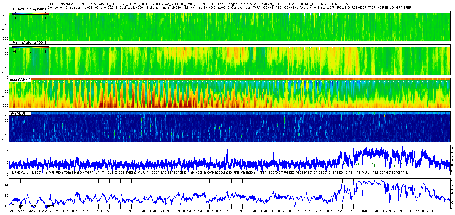This screenshot has width=455, height=215.
Task: Click the 09/01 date tick label
Action: click(x=76, y=211)
